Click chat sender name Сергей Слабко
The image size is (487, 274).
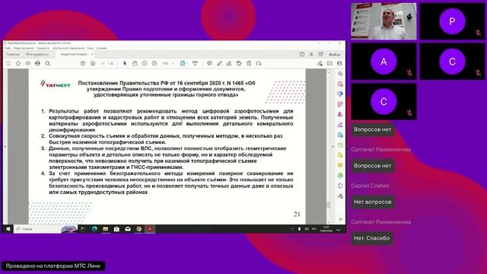coord(370,186)
